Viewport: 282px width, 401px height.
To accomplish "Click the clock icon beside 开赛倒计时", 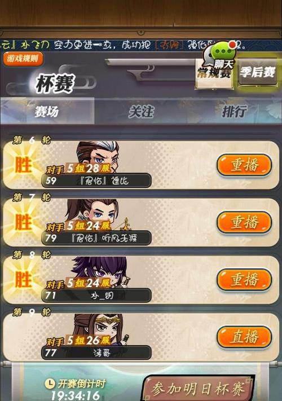I will [x=50, y=383].
